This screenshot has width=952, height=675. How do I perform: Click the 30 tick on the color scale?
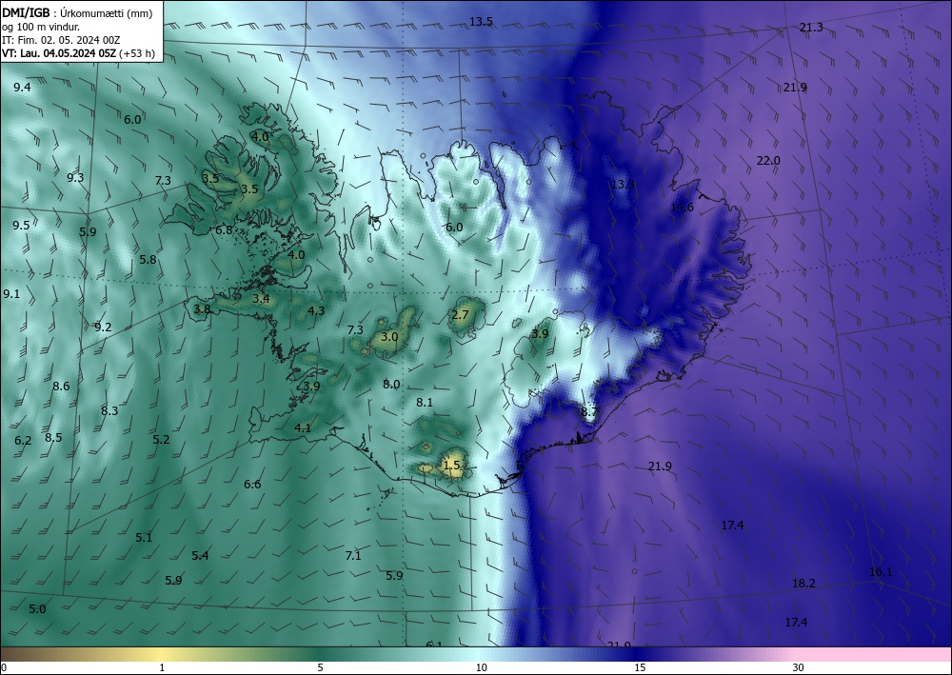[x=799, y=668]
